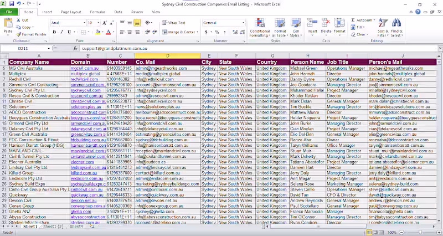Click Insert Function fx button
Screen dimensions: 443x236
75,48
